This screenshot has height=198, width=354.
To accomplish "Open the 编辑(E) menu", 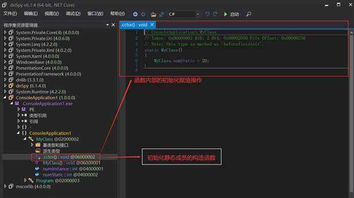I will click(x=31, y=14).
